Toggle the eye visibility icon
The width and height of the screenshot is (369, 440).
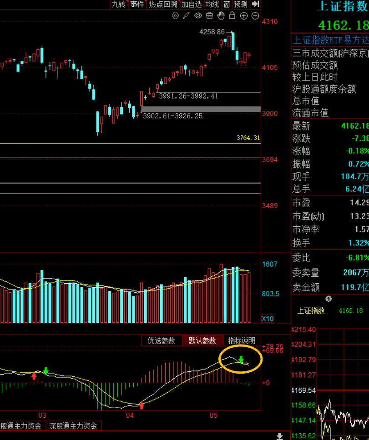[198, 16]
